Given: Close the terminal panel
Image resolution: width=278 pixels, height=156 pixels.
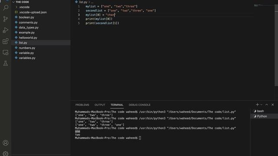Looking at the screenshot, I should (x=273, y=105).
